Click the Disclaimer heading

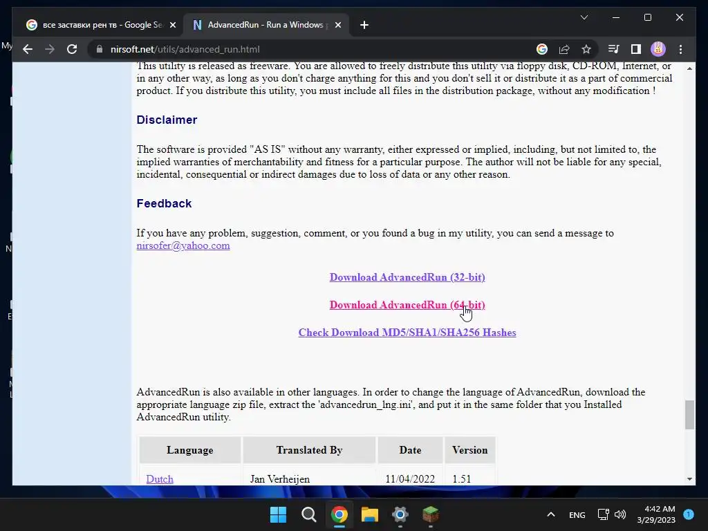[167, 120]
